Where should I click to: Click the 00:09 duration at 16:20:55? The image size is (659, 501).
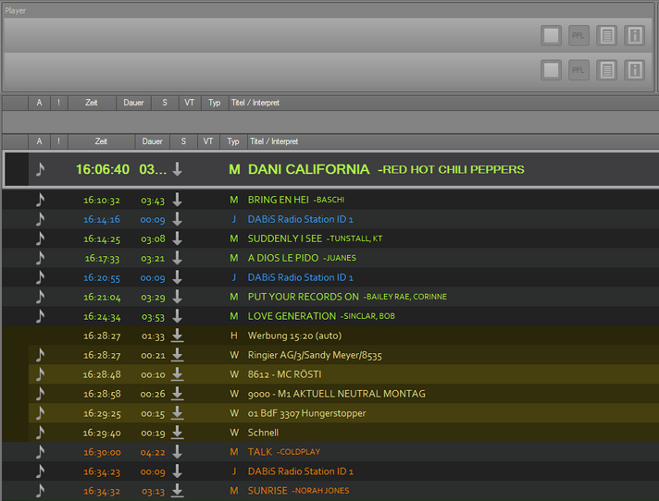tap(153, 278)
